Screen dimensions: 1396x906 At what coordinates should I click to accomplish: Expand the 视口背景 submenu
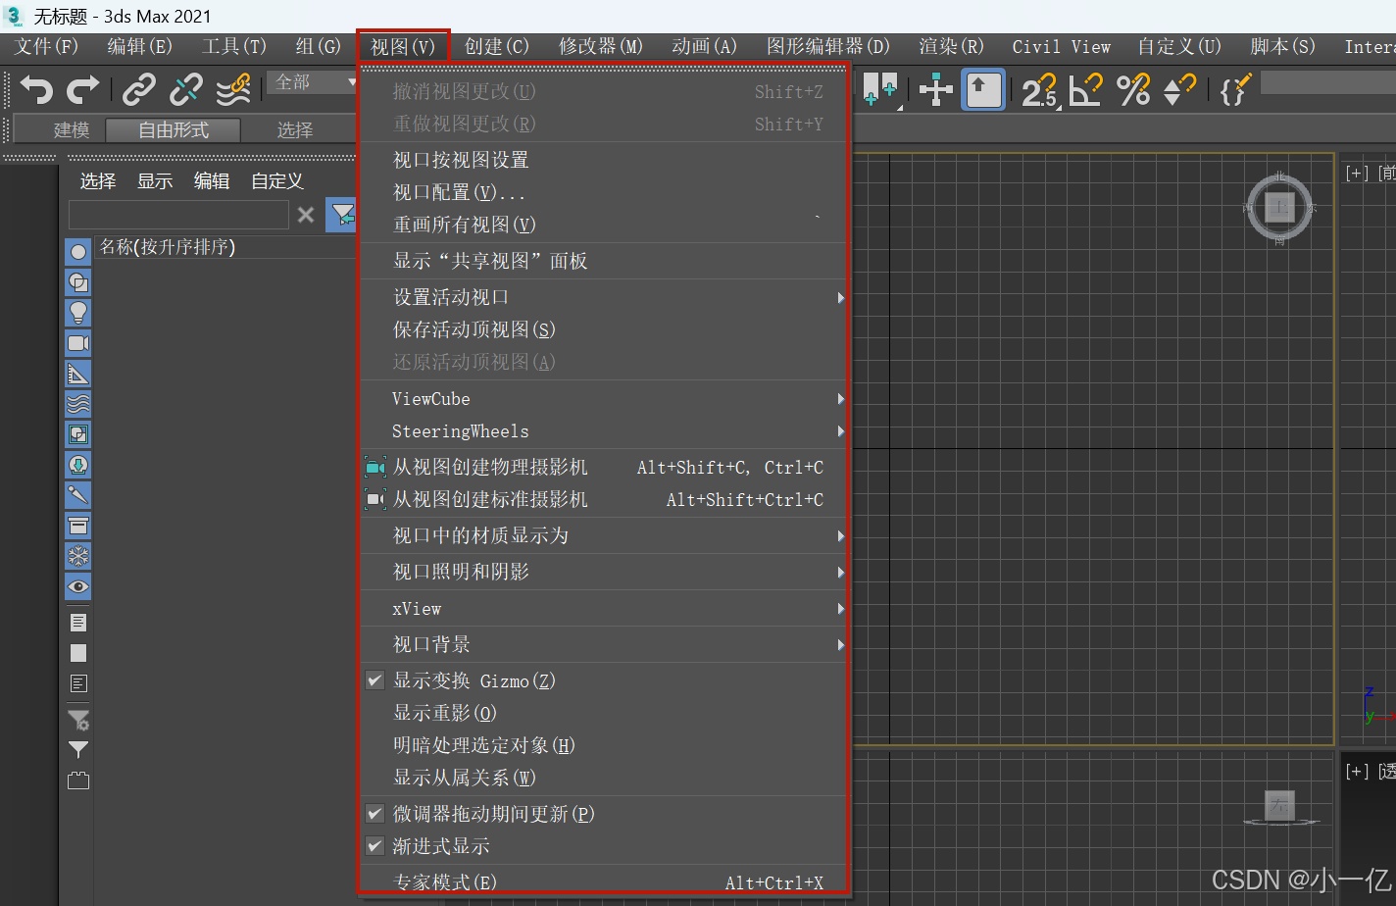coord(603,645)
